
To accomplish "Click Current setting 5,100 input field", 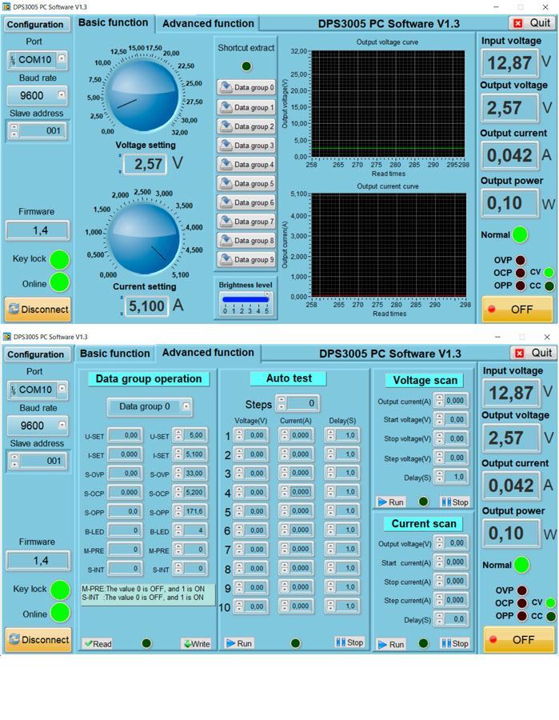I will click(x=146, y=306).
